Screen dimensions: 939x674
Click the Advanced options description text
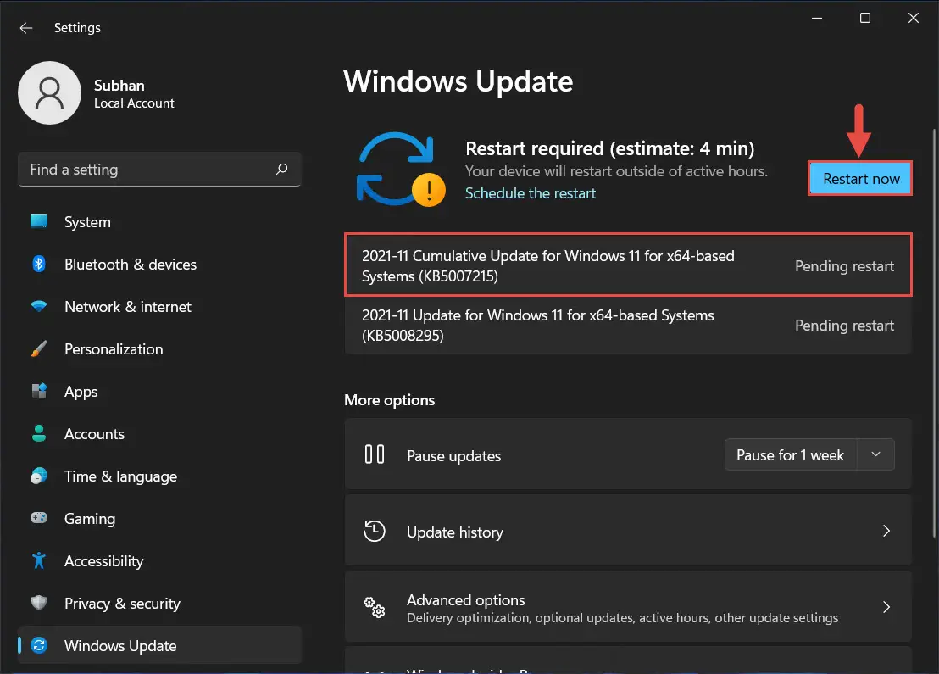pyautogui.click(x=622, y=618)
